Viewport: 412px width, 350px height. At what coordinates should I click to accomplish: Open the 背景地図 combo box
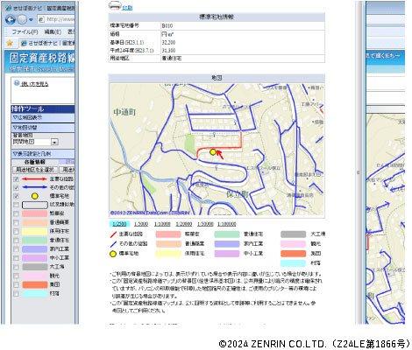click(x=35, y=142)
